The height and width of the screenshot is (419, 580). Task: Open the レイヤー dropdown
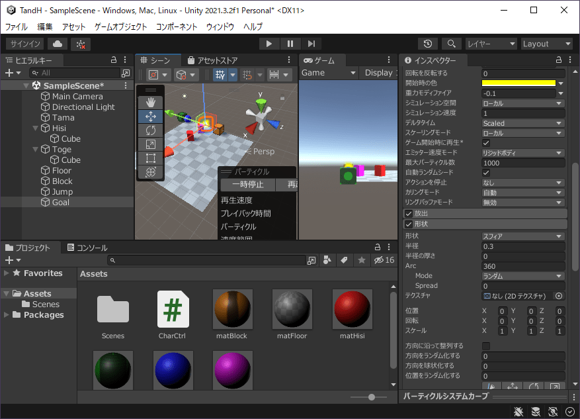click(490, 44)
